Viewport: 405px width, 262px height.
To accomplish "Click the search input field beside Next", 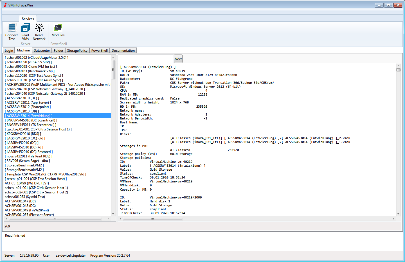I will click(x=146, y=59).
